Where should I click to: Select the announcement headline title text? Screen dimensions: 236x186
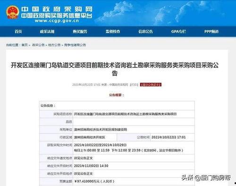115,69
